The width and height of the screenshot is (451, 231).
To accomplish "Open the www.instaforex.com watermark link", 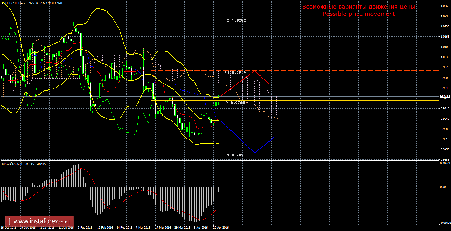I will [39, 222].
